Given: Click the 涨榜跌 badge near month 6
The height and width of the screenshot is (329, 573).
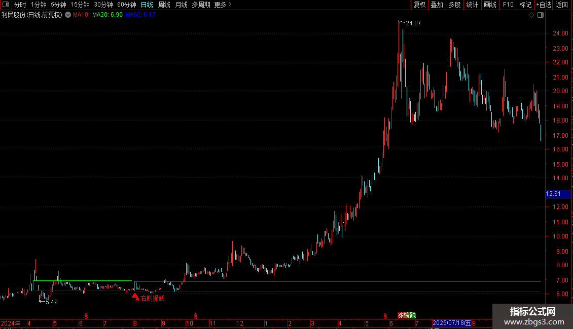Looking at the screenshot, I should (x=407, y=315).
